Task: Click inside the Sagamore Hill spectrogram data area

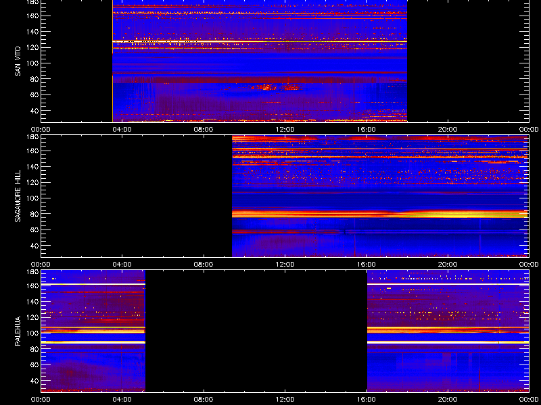Action: (380, 196)
